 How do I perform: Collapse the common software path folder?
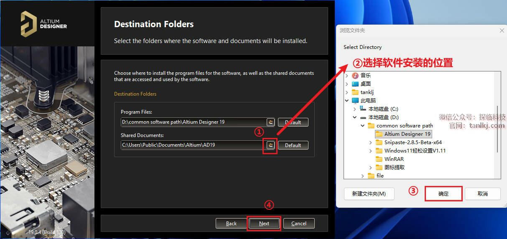[363, 126]
